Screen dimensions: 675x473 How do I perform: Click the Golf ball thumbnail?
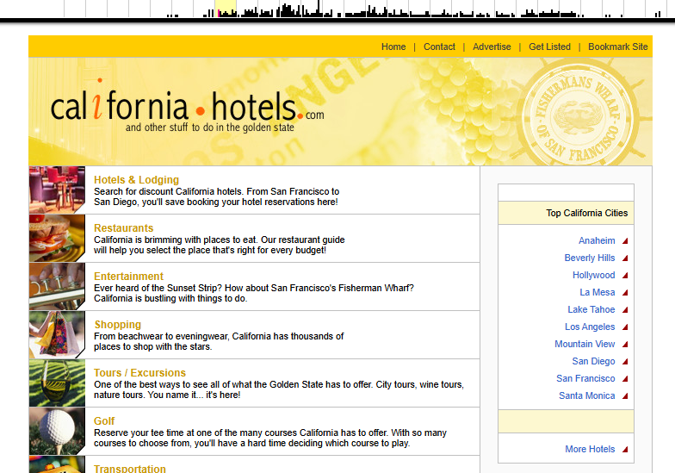click(x=57, y=431)
